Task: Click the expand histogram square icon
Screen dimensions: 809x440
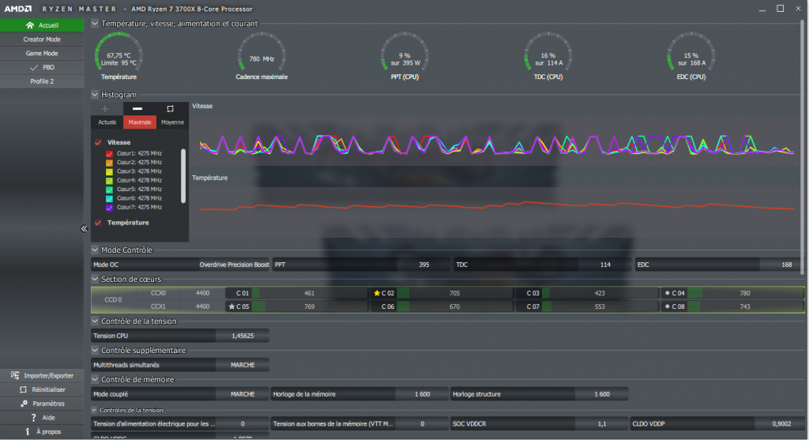Action: (x=171, y=108)
